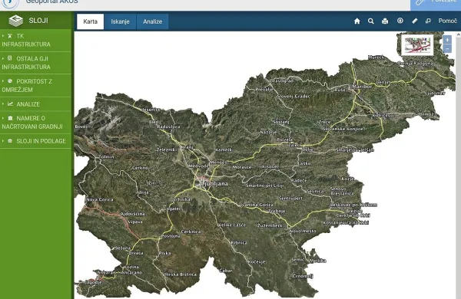This screenshot has height=299, width=461.
Task: Click the print map icon
Action: pyautogui.click(x=385, y=21)
